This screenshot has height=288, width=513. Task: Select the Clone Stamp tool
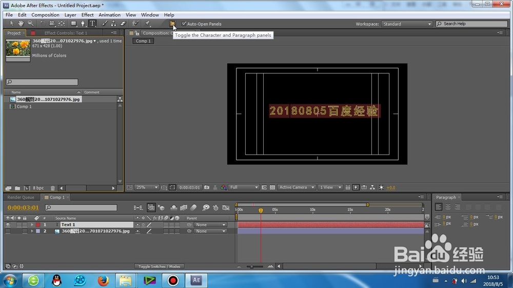113,24
